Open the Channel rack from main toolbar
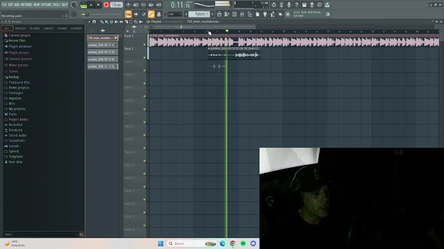 [x=234, y=14]
